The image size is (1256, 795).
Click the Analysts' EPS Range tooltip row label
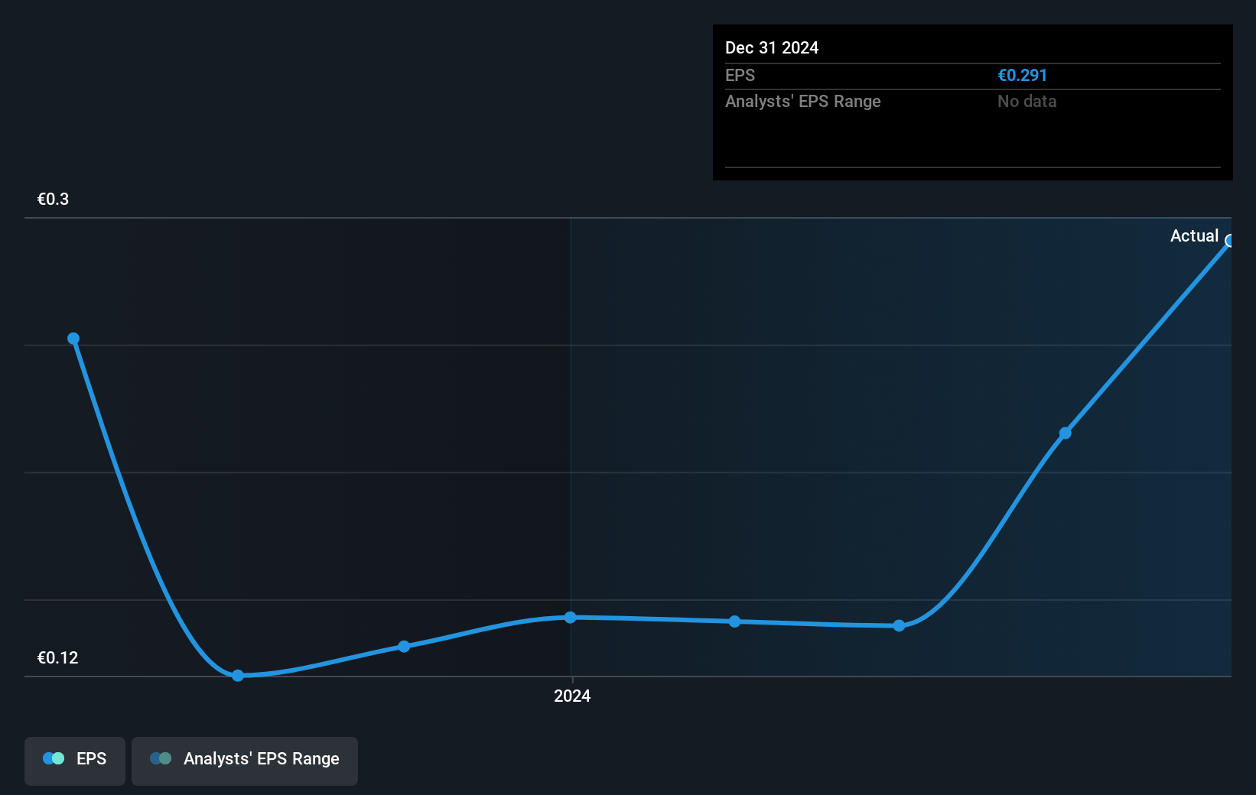point(803,101)
